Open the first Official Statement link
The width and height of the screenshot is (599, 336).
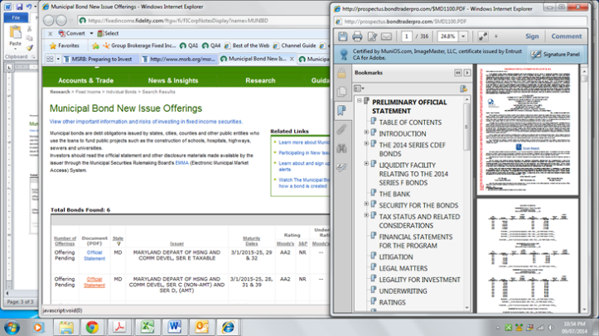[94, 255]
